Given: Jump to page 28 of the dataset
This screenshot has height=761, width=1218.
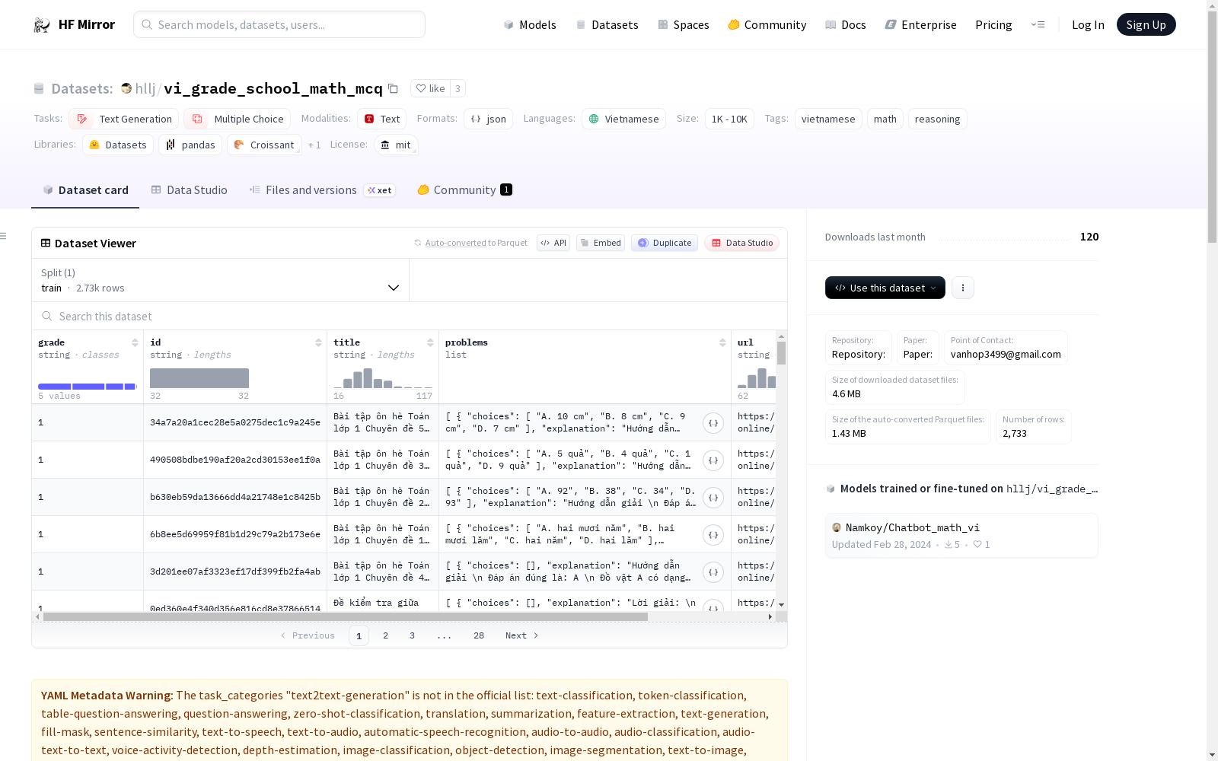Looking at the screenshot, I should pyautogui.click(x=479, y=635).
